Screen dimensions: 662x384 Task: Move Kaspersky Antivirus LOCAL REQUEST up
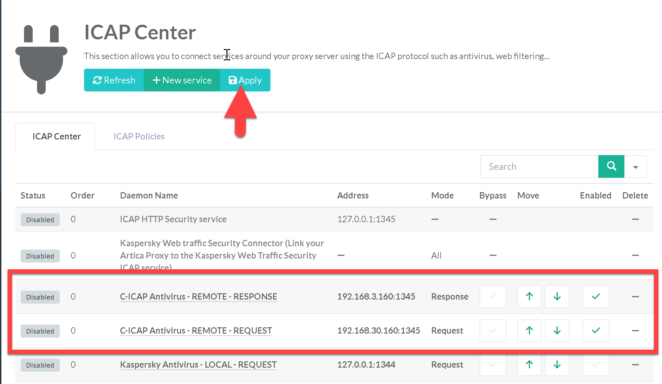(529, 365)
